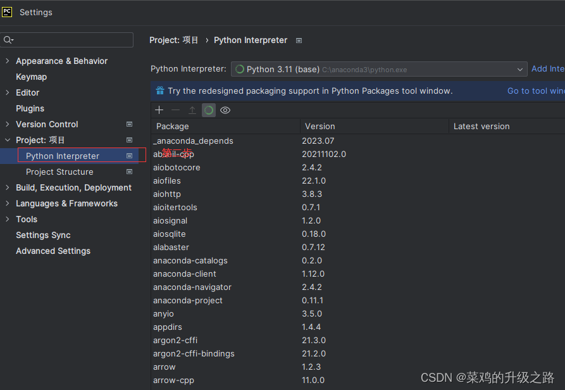Select the aiohttp package row
565x390 pixels.
(x=358, y=194)
